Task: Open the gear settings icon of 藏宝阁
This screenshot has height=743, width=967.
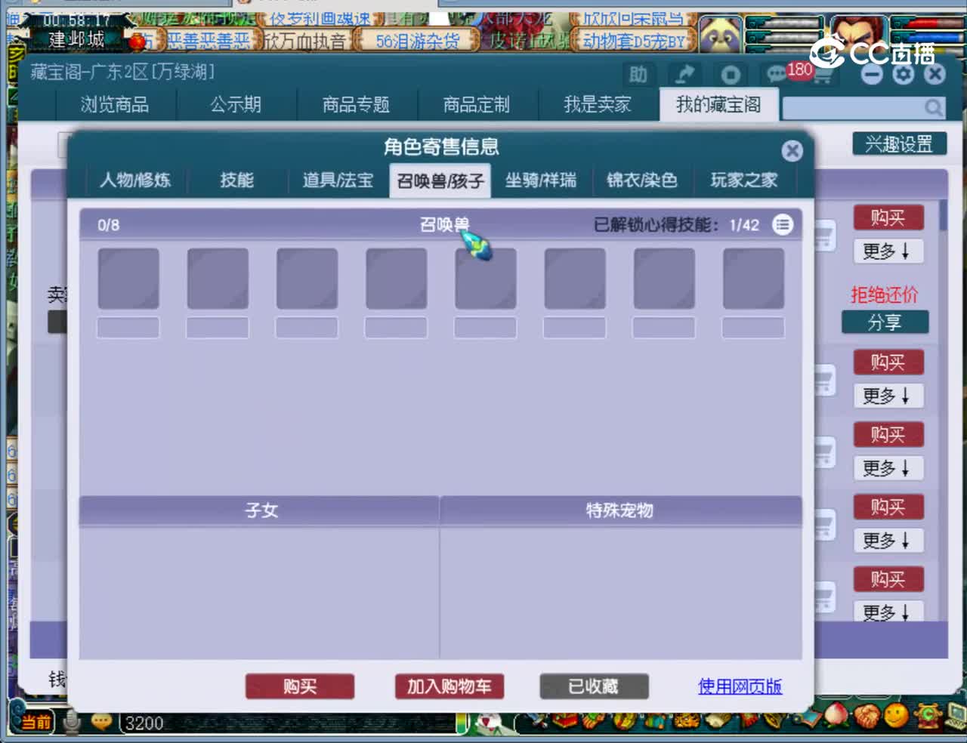Action: click(x=904, y=73)
